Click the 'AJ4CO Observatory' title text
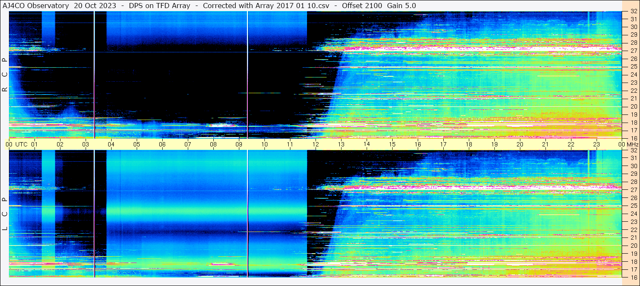 click(x=36, y=6)
